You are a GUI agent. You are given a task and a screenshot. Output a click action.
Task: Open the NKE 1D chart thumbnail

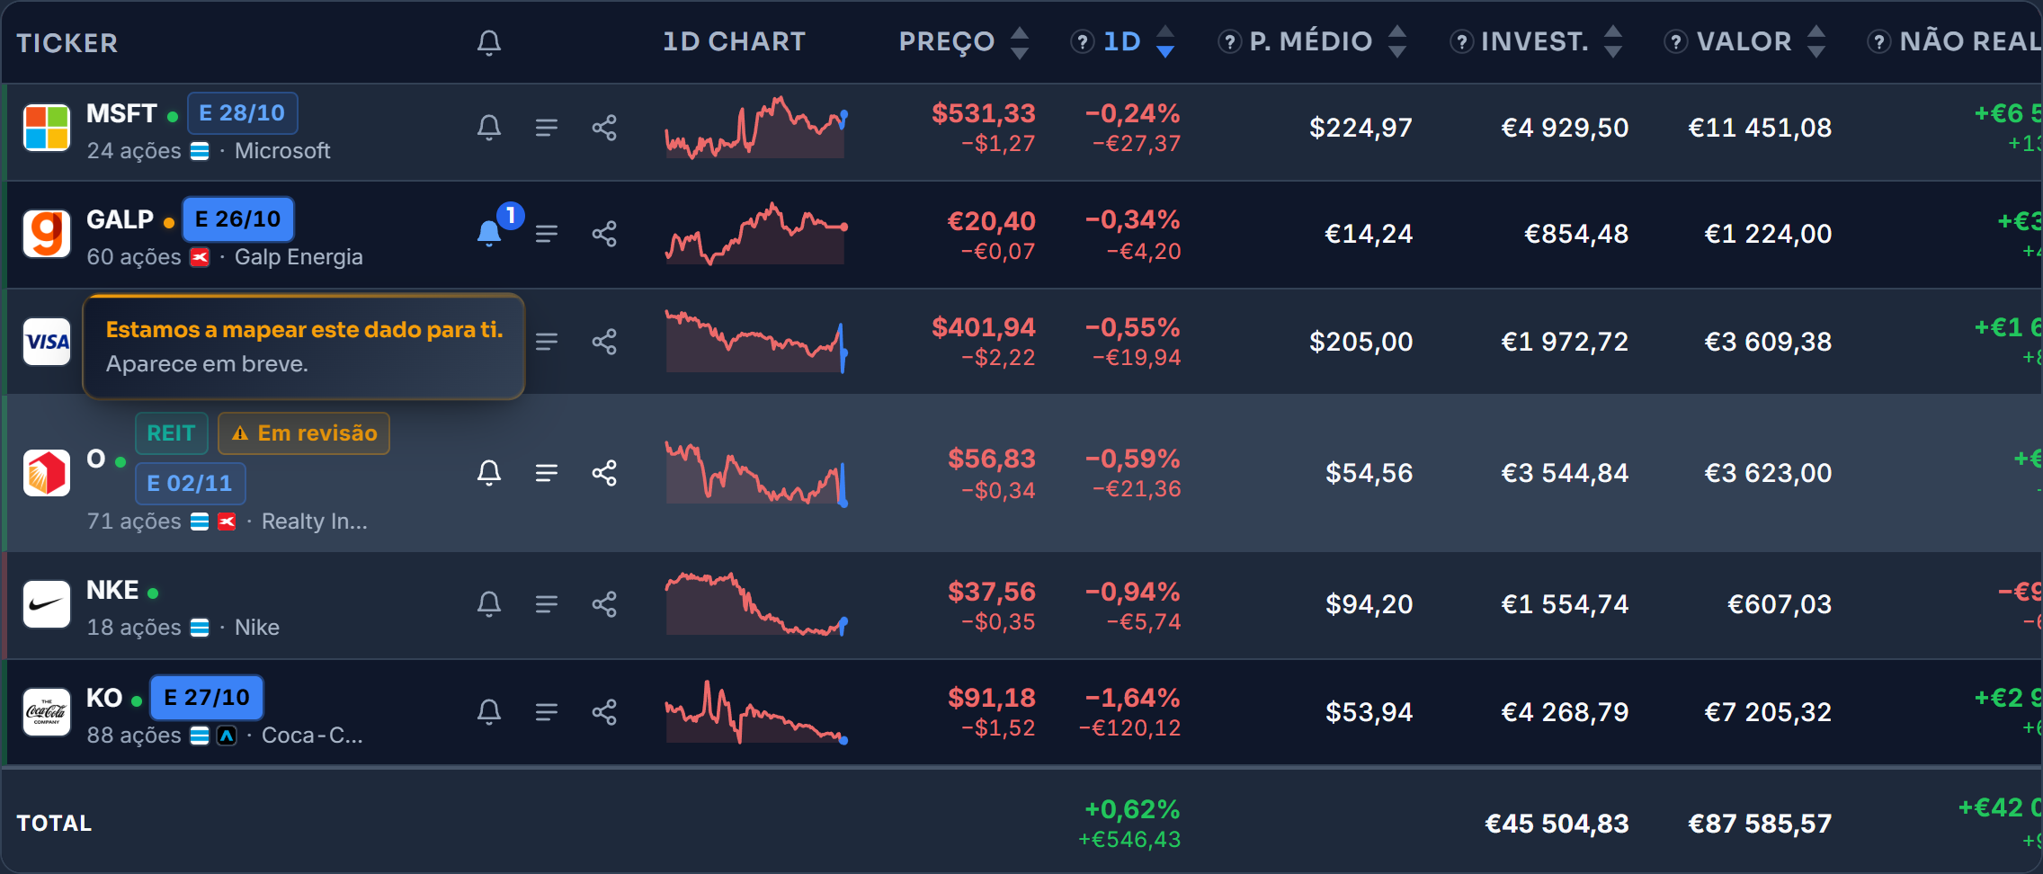pyautogui.click(x=755, y=604)
